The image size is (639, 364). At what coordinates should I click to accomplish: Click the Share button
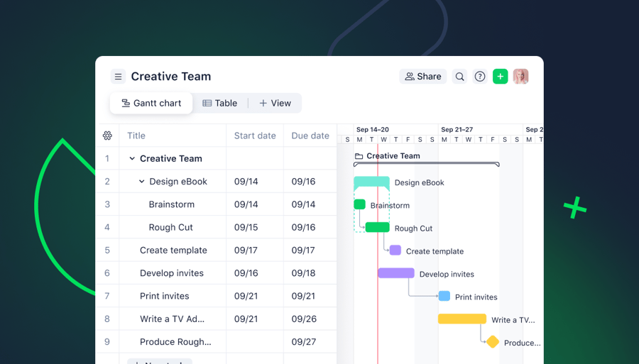(423, 77)
